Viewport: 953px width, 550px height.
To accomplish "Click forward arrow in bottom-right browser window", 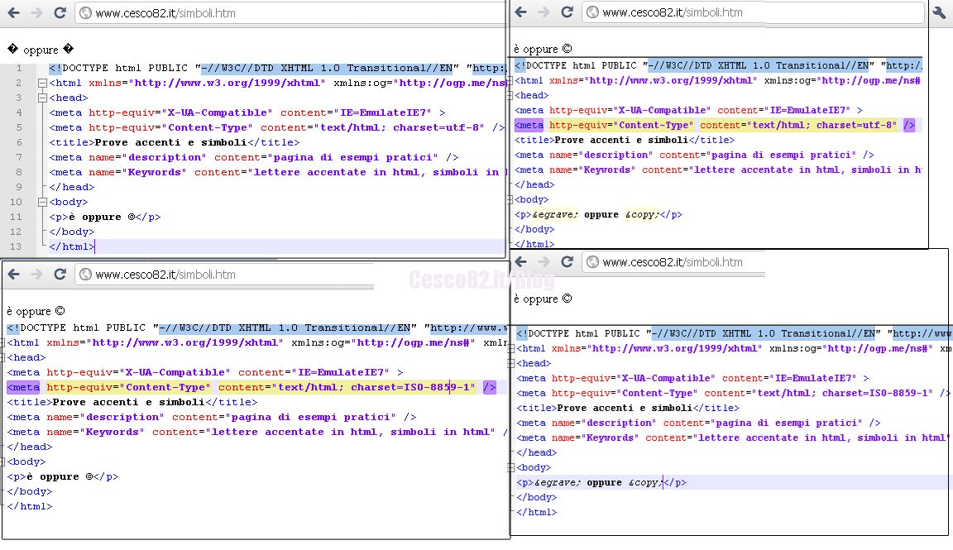I will (544, 262).
